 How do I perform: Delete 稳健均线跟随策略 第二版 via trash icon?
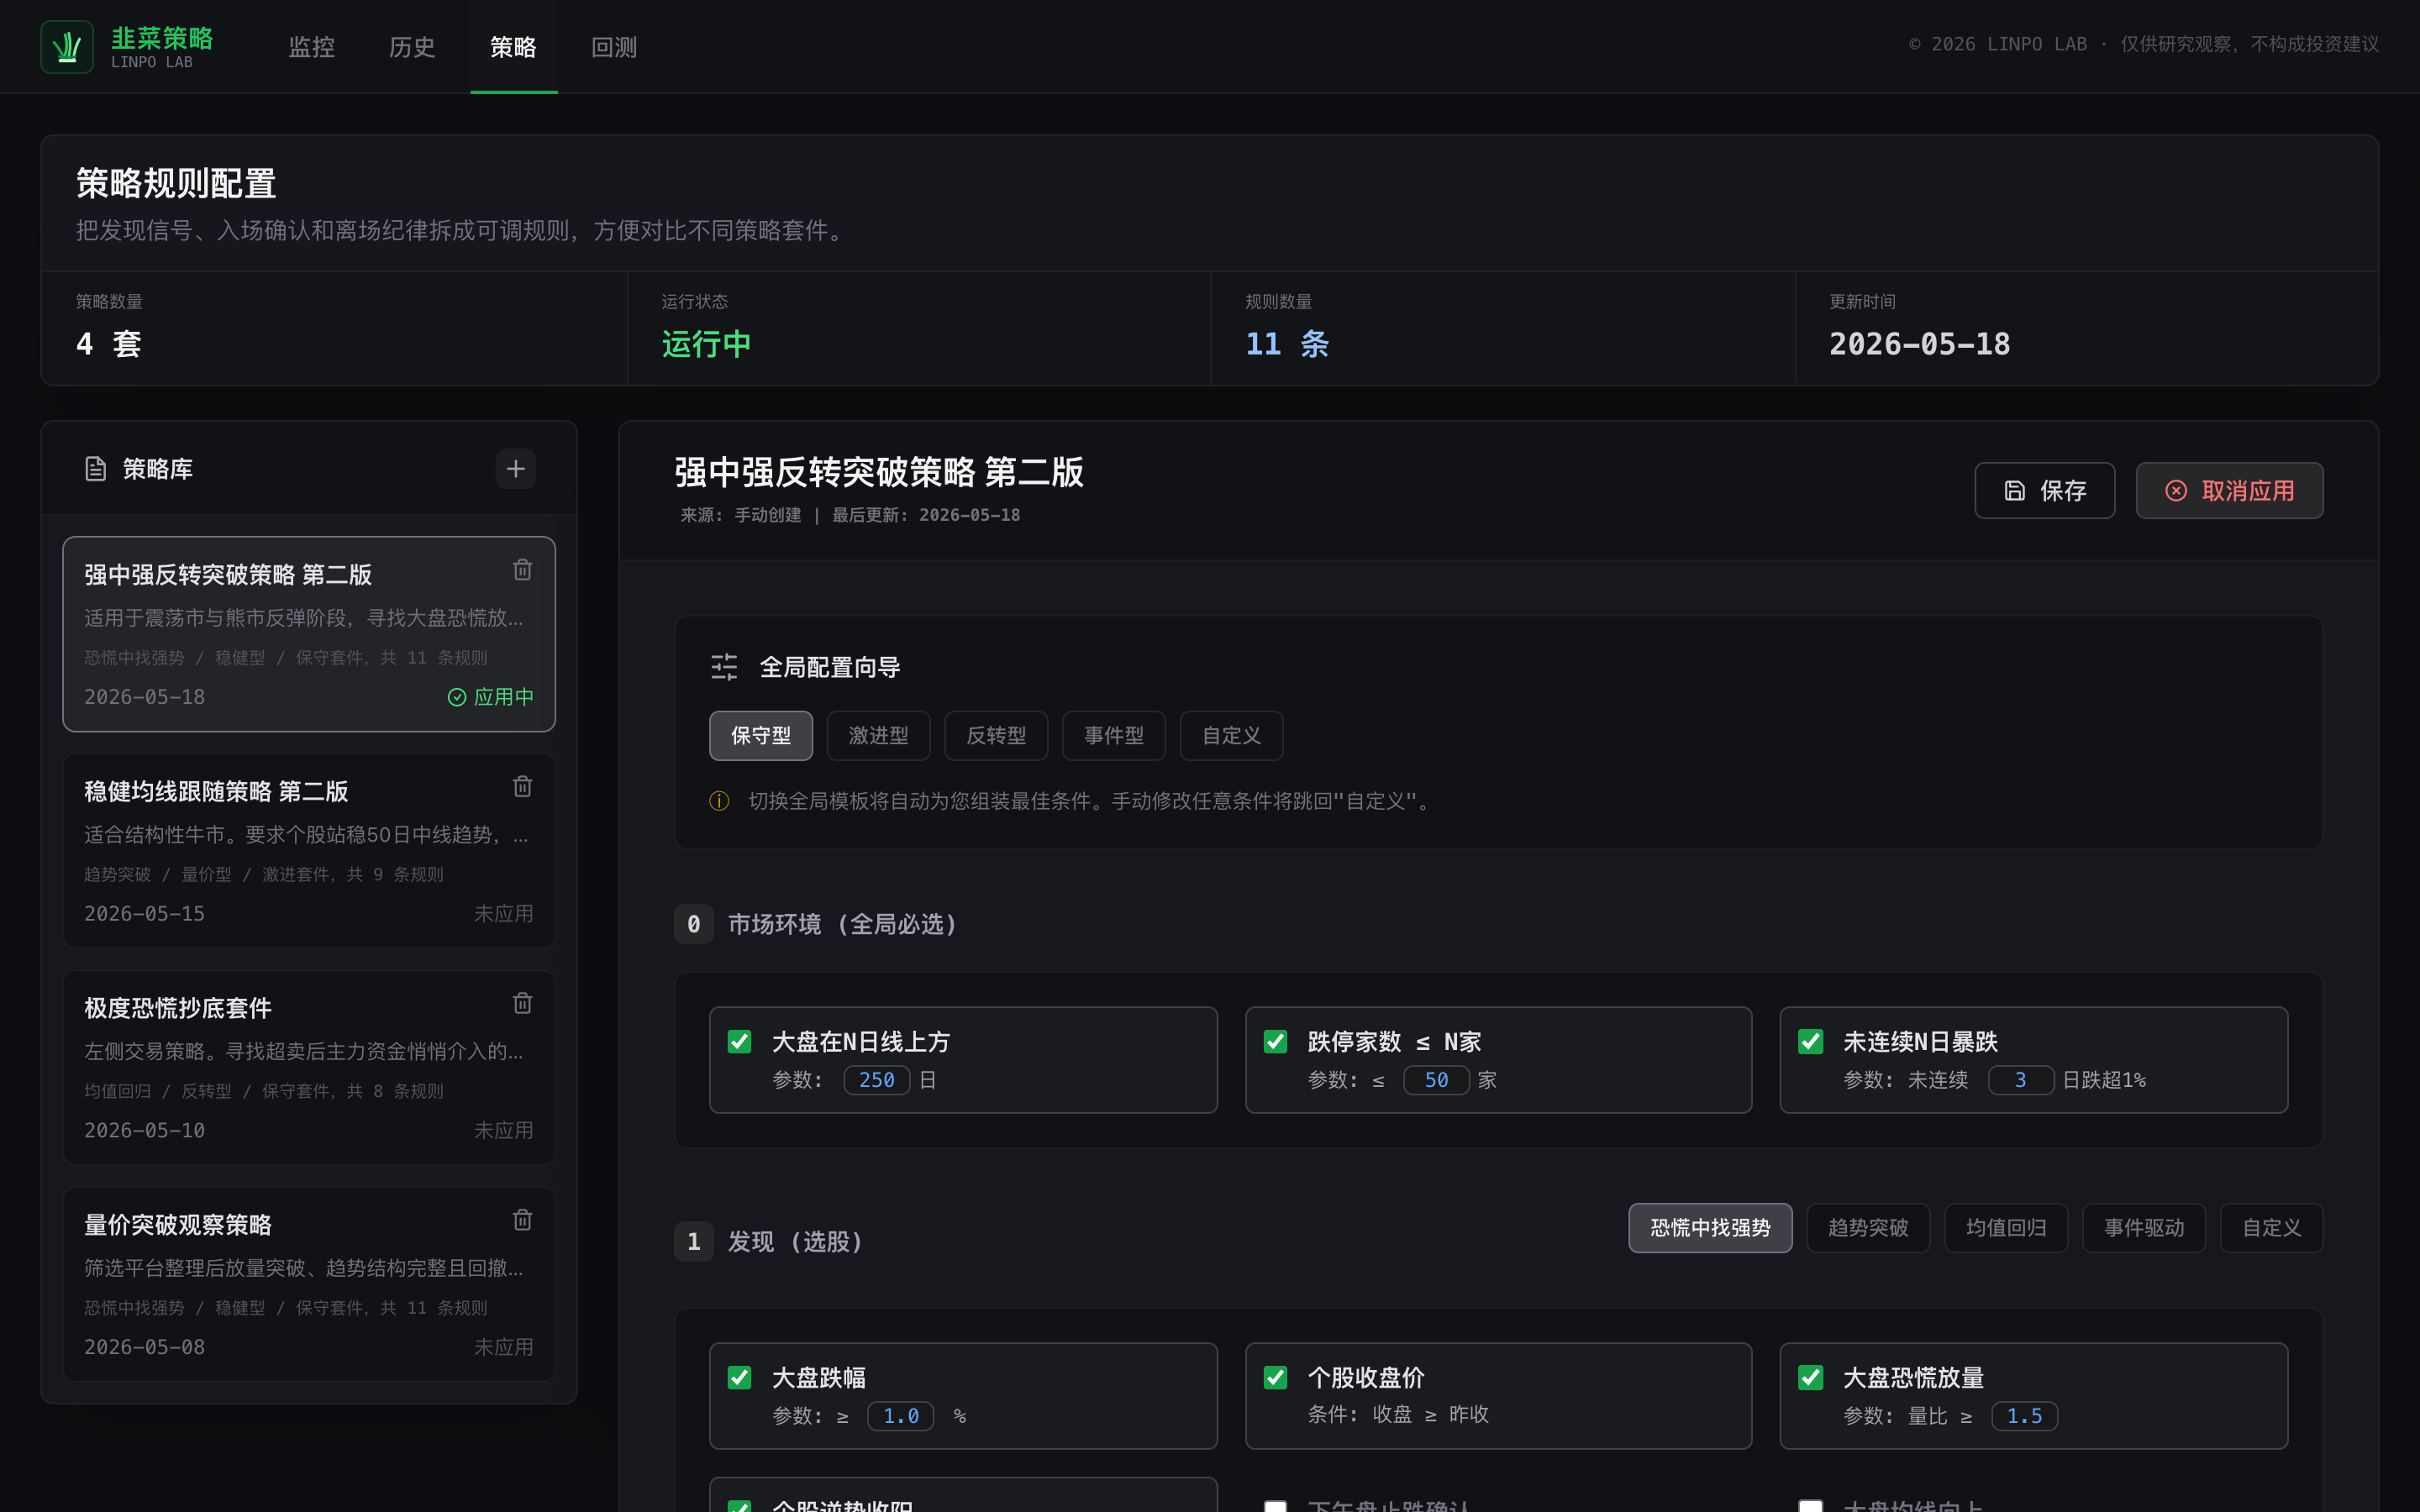(x=522, y=787)
